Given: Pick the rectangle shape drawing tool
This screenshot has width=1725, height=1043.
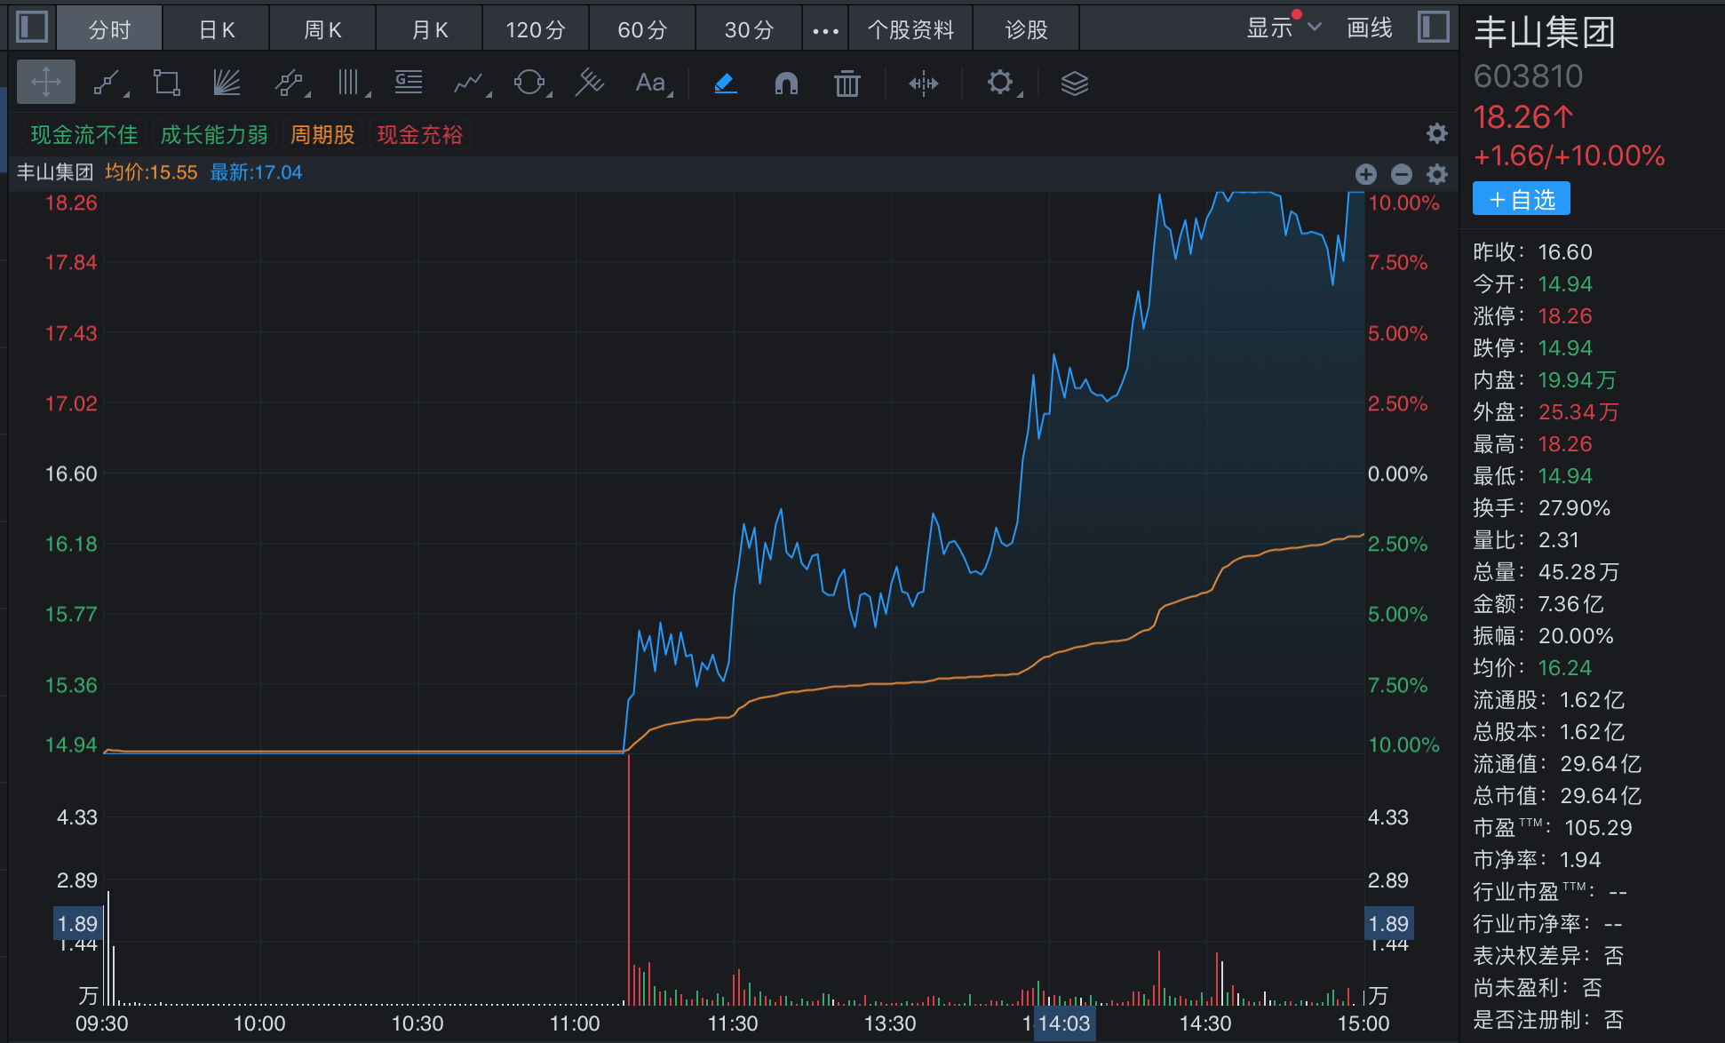Looking at the screenshot, I should click(x=166, y=83).
